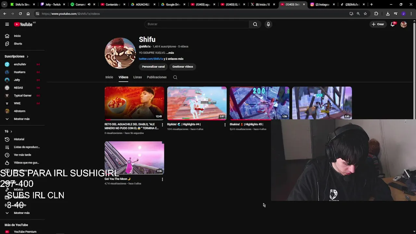Expand subscriptions Mostrar más
Screen dimensions: 416x234
pos(22,119)
